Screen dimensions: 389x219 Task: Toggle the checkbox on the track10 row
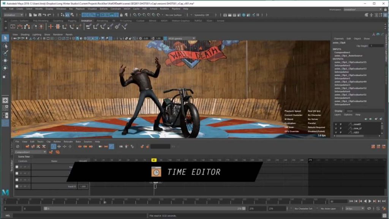click(17, 186)
